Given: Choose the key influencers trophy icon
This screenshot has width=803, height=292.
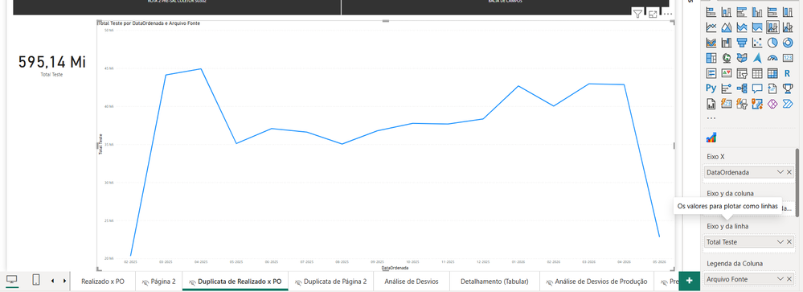Looking at the screenshot, I should [788, 88].
